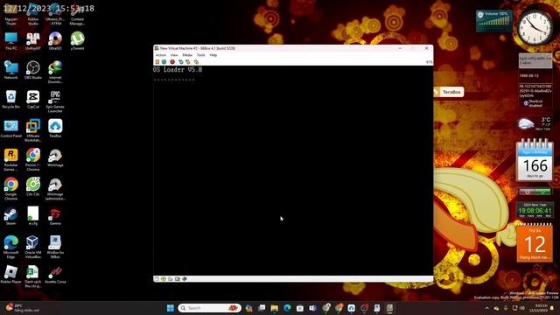Click the green Hard reset toolbar icon

[x=164, y=62]
